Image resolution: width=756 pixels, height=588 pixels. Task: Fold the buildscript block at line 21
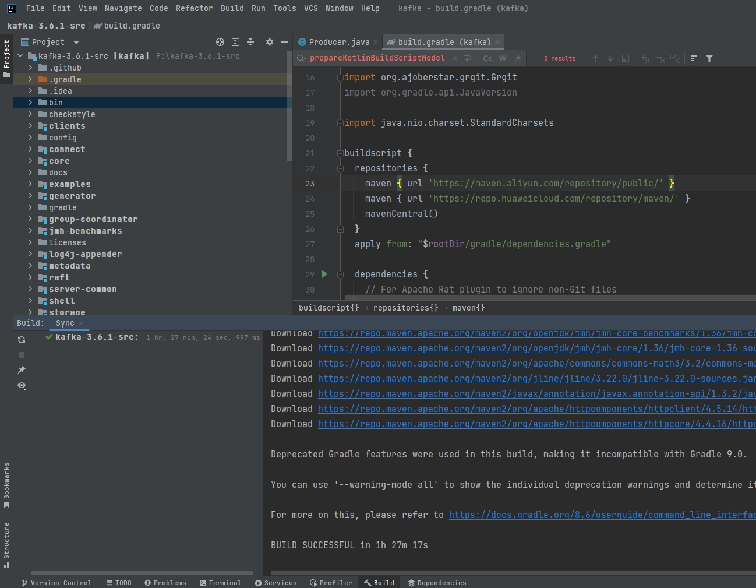(x=340, y=153)
